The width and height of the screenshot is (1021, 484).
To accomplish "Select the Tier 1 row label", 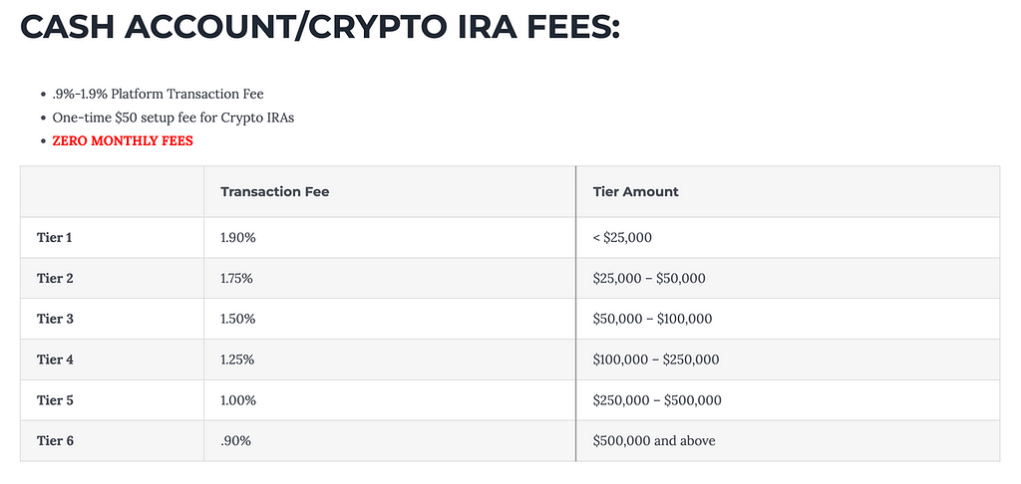I will coord(55,237).
